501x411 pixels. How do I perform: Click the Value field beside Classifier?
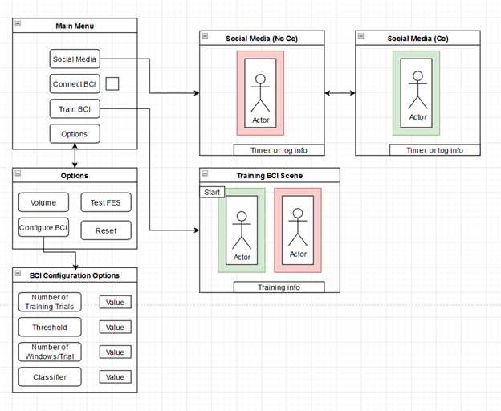coord(115,376)
